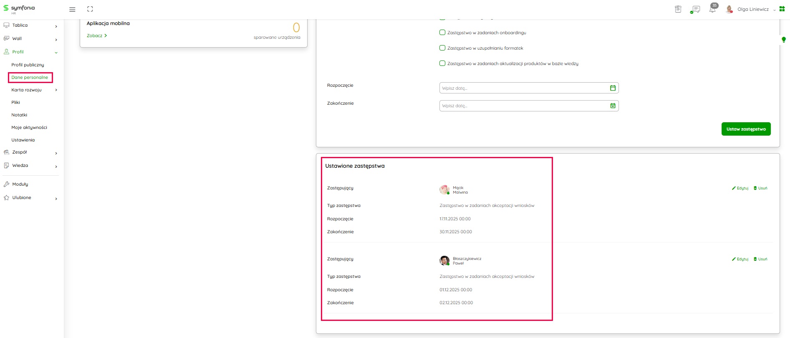Click the green lightbulb hint icon

(x=784, y=40)
